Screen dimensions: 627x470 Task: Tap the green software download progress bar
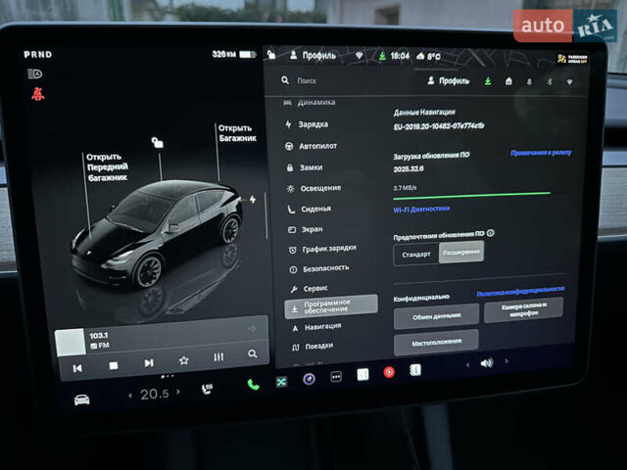472,196
